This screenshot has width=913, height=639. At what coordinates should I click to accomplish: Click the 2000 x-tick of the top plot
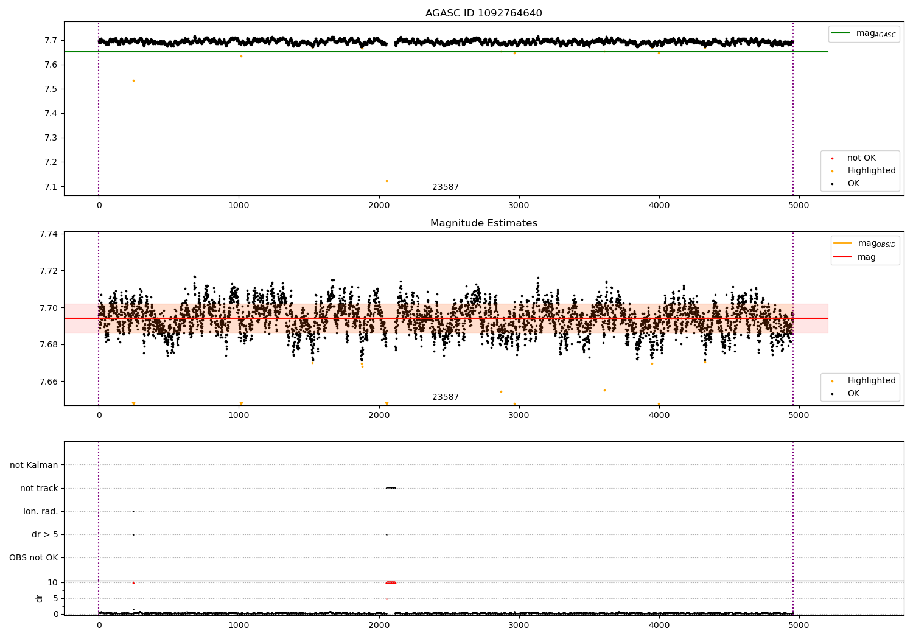click(x=379, y=206)
